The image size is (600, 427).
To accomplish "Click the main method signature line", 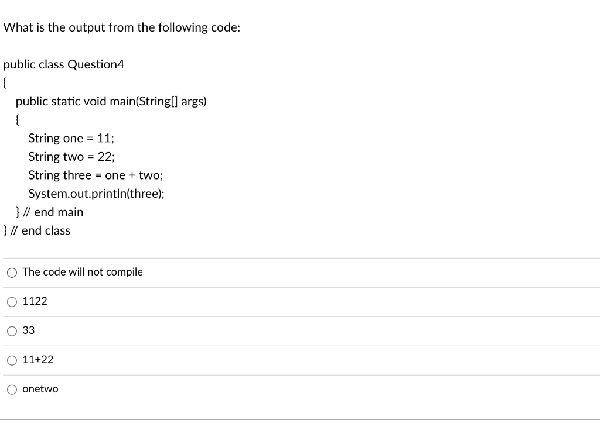I will point(111,101).
